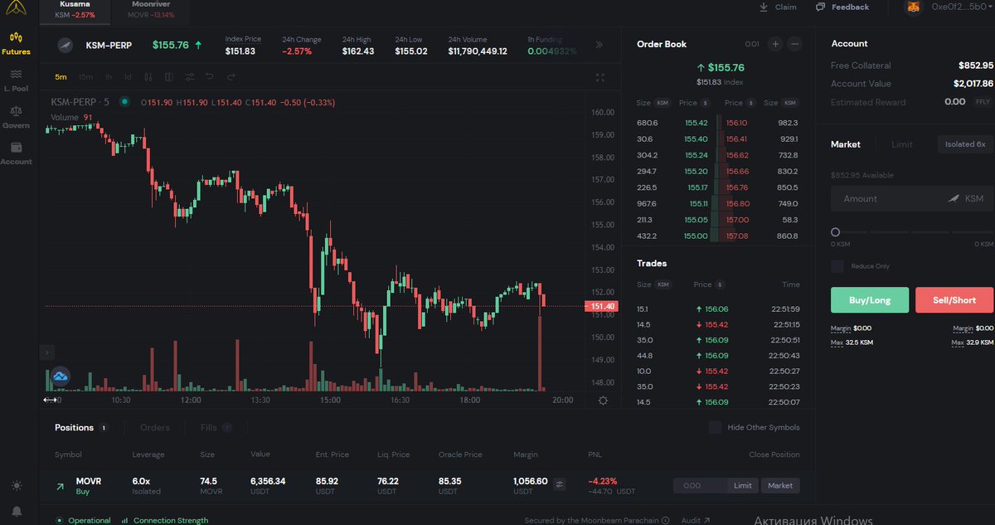Click the 155.42 bid price row

click(672, 123)
